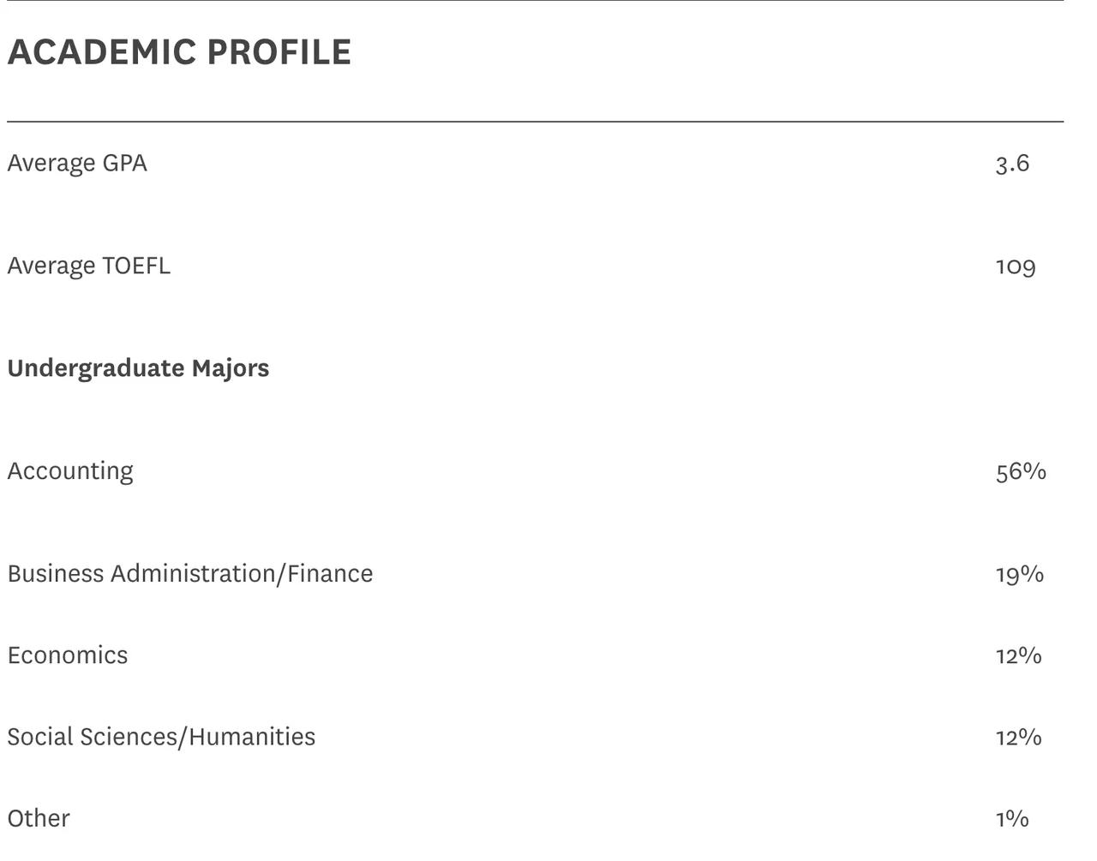Click the Economics row label

pyautogui.click(x=68, y=655)
